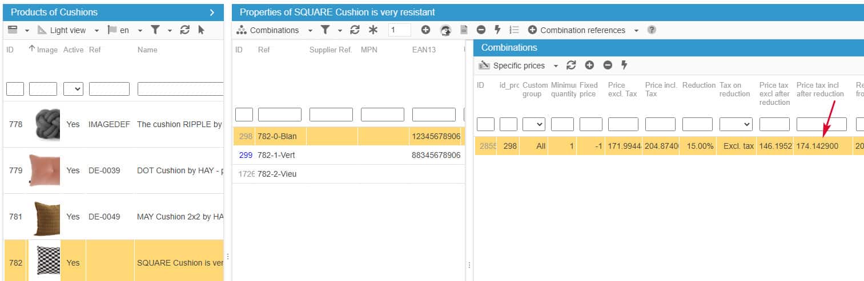
Task: Select combination row 782-1-Vert
Action: click(x=276, y=155)
